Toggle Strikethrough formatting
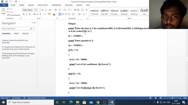This screenshot has height=105, width=188. tap(35, 14)
